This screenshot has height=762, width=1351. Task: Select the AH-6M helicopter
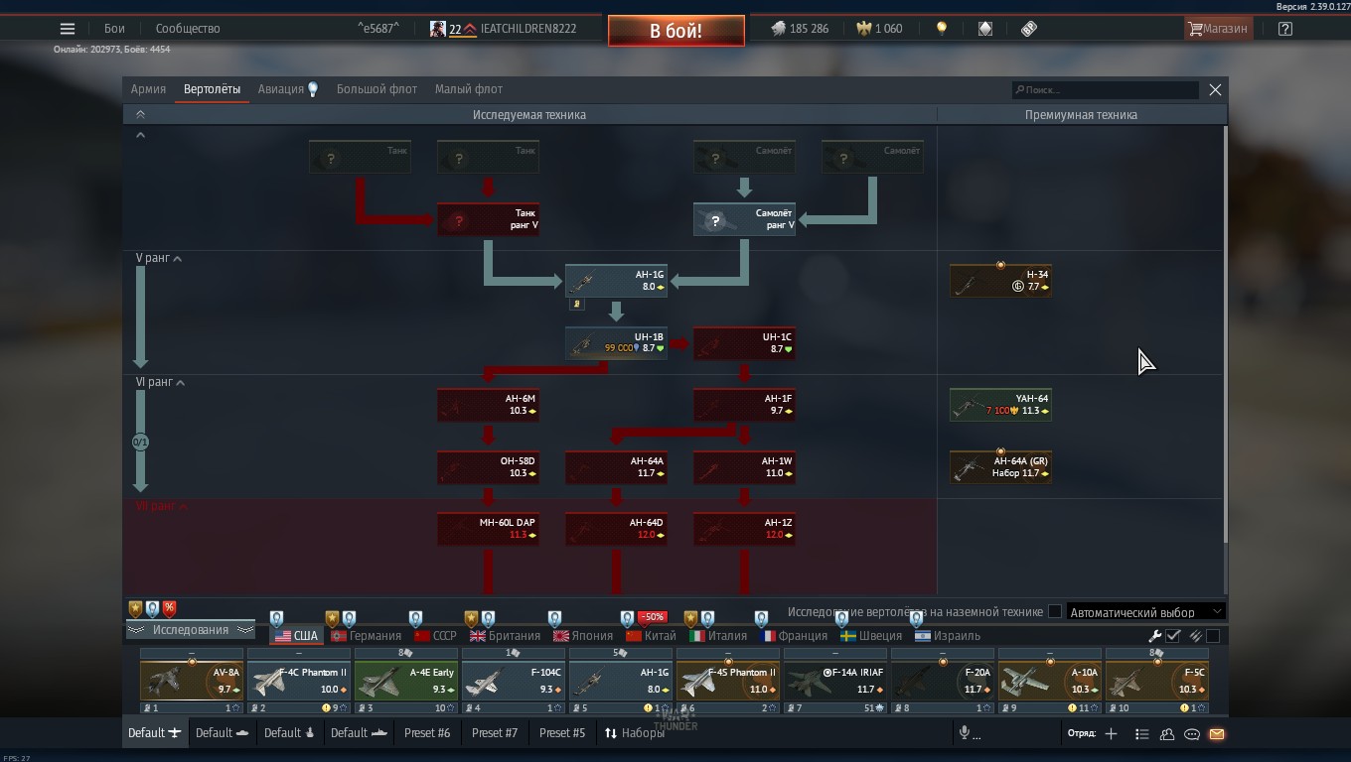pos(488,405)
